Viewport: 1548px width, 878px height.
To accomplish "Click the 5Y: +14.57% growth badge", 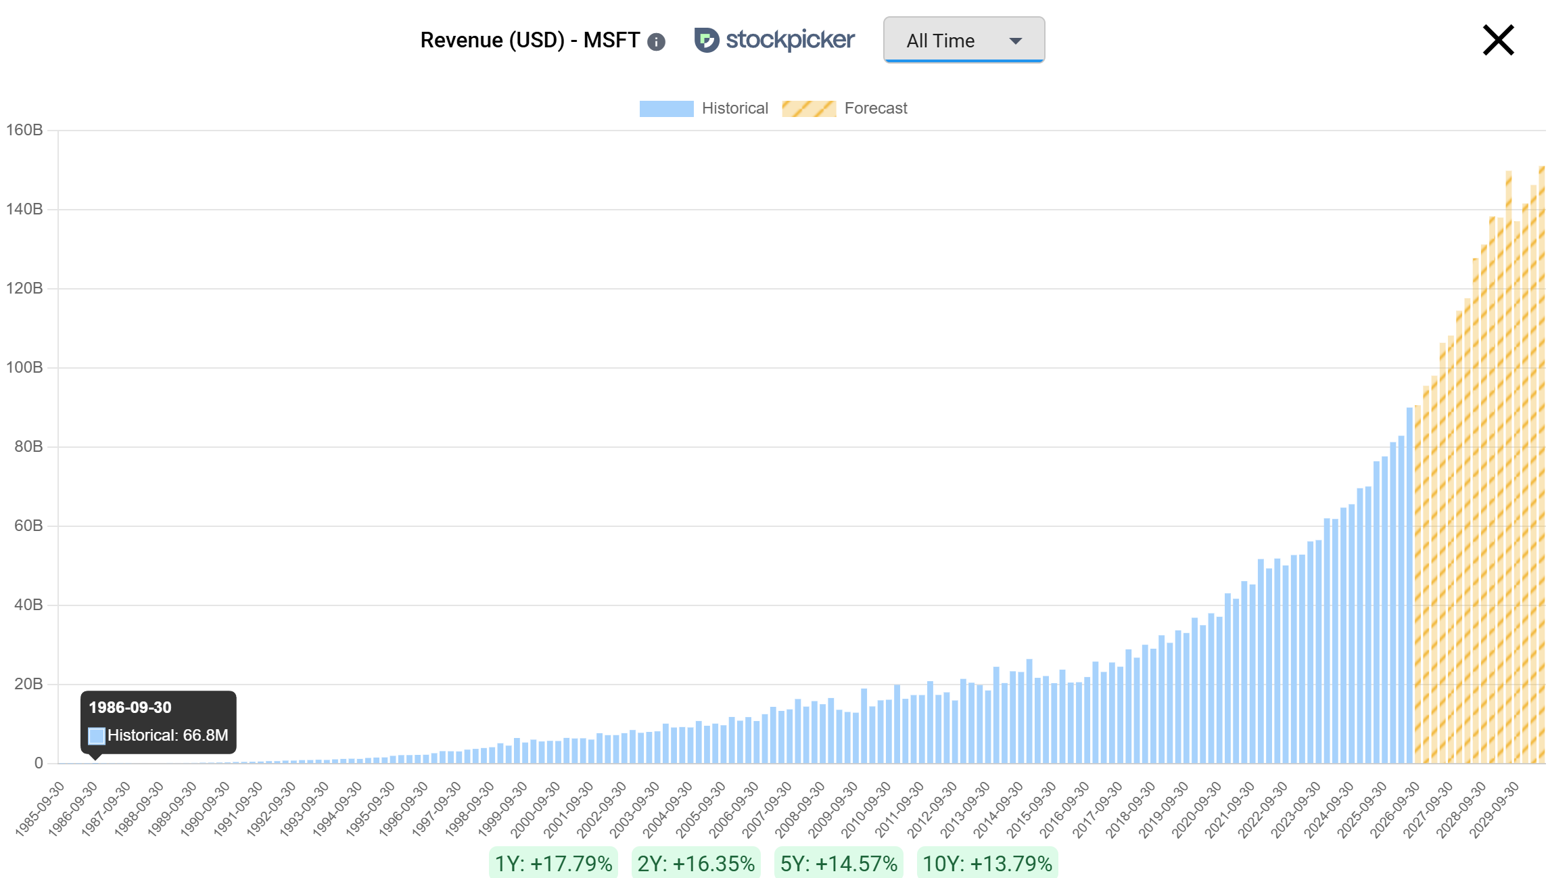I will (x=839, y=864).
